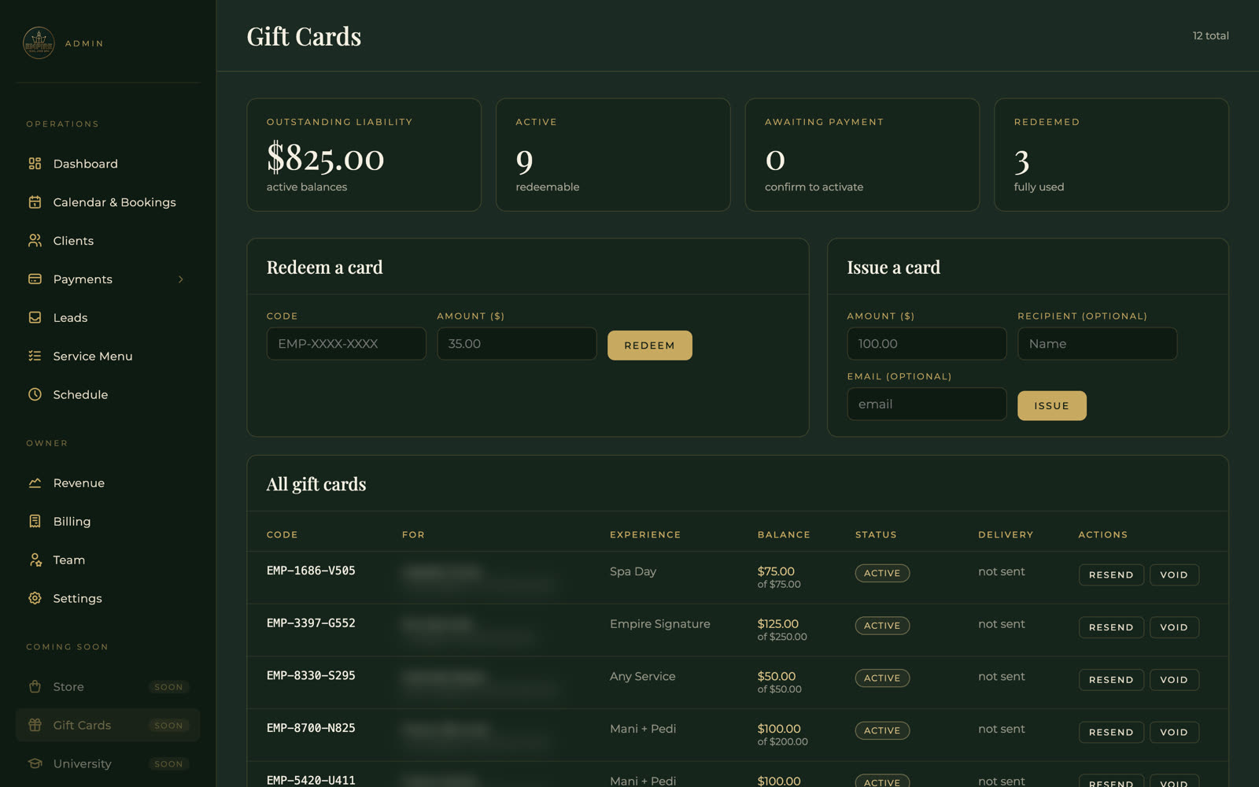
Task: Focus the redeem Amount field
Action: 517,344
